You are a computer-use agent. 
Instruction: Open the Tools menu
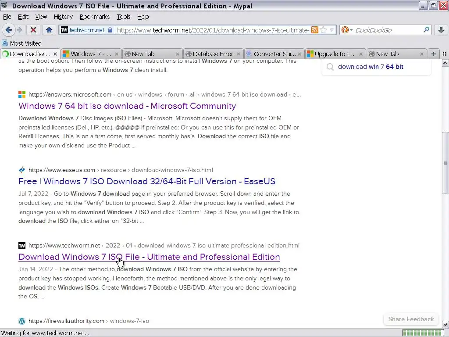coord(123,17)
